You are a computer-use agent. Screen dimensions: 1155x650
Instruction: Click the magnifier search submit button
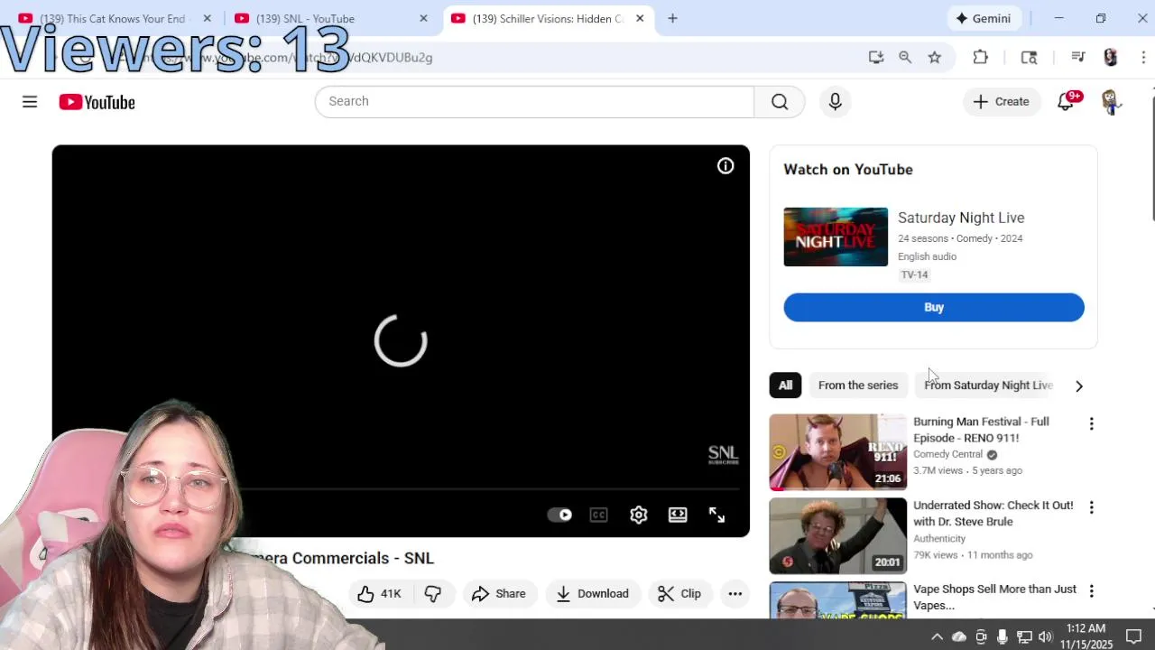[780, 101]
